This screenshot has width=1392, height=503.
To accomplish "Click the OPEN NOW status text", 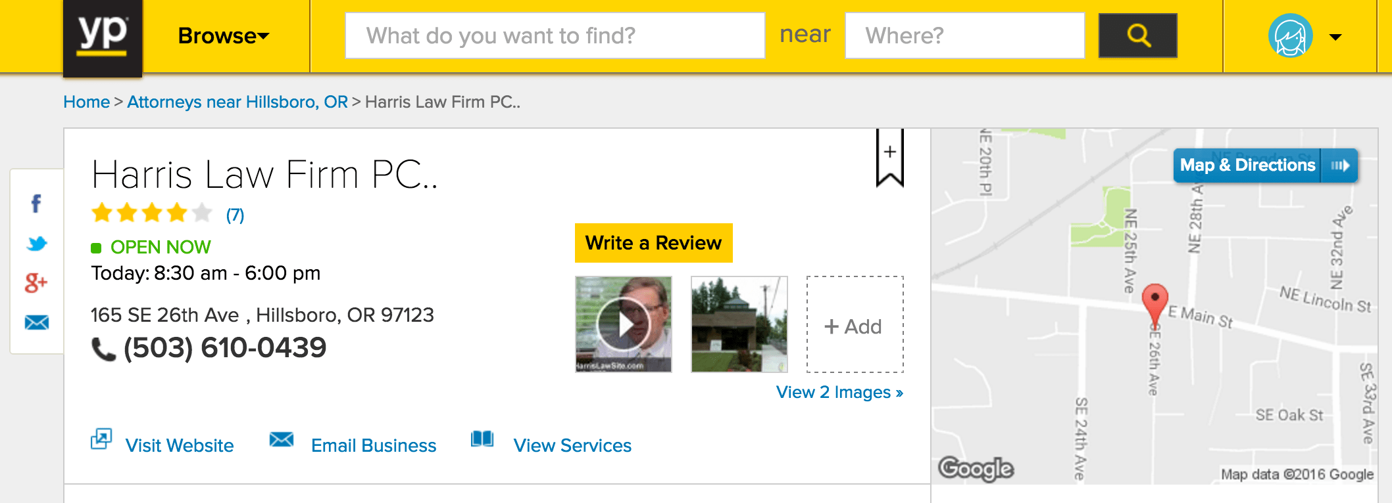I will 161,247.
